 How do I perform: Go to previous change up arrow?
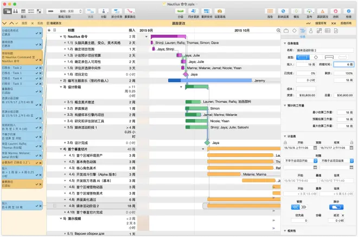(11, 23)
